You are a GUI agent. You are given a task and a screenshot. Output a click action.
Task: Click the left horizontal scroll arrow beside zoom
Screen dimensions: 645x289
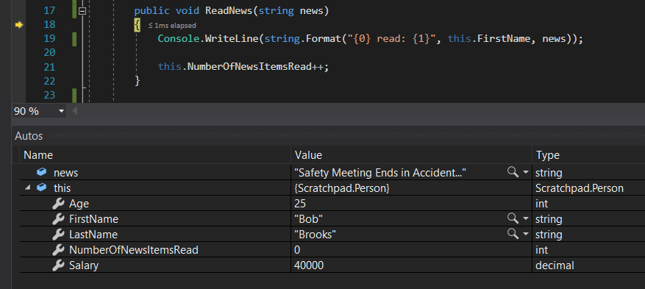click(x=75, y=111)
